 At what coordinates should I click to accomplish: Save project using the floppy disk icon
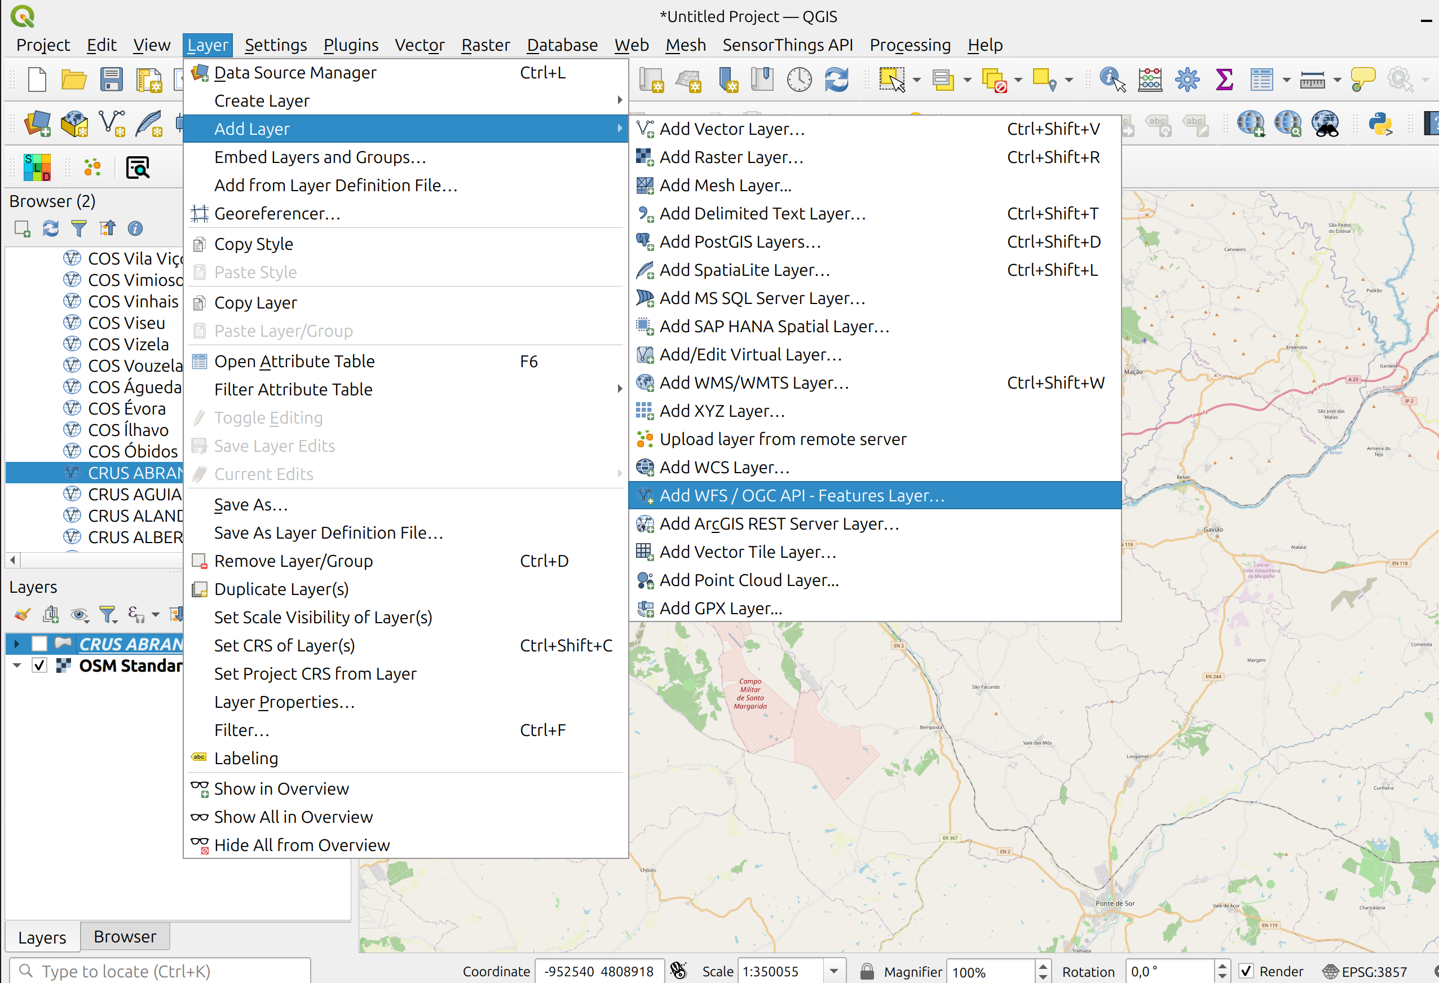(x=112, y=80)
